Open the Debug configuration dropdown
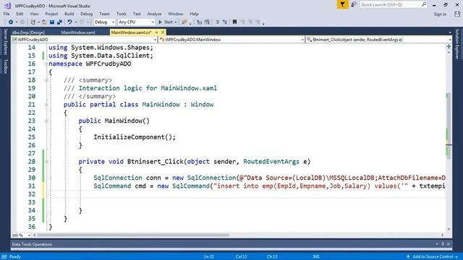 tap(104, 22)
